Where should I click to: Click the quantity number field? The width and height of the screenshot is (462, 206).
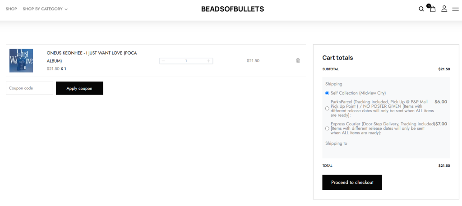186,61
